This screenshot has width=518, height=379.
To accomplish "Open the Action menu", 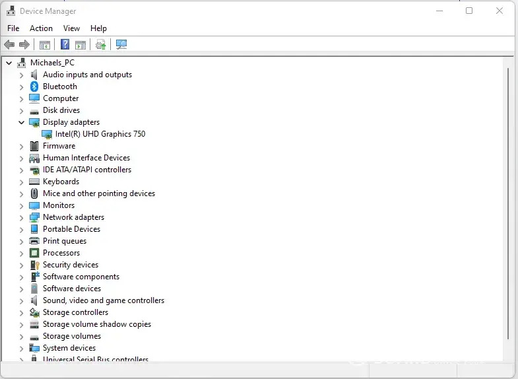I will click(x=41, y=28).
